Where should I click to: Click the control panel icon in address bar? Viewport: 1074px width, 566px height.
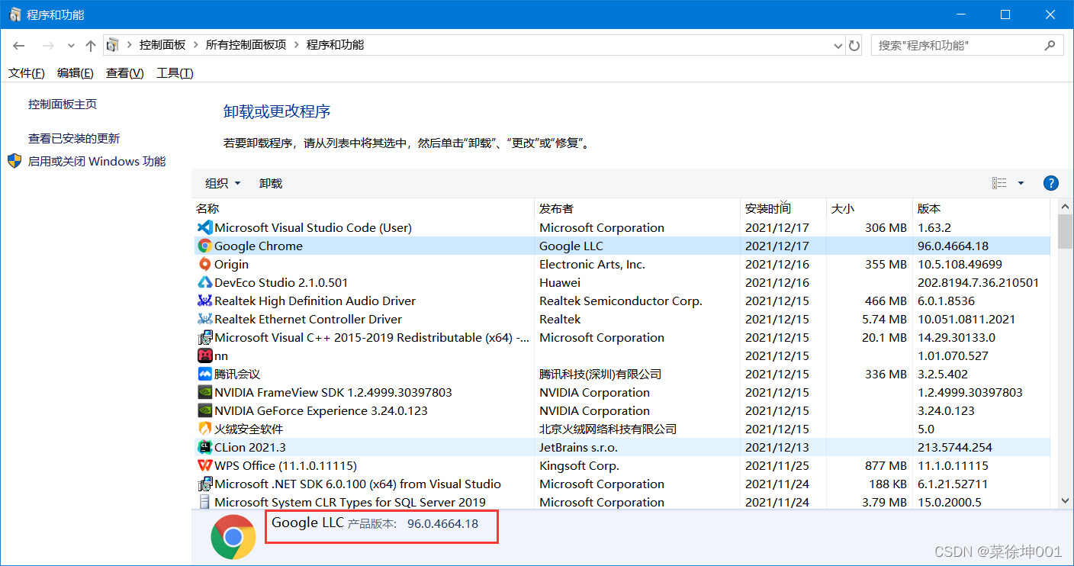click(112, 45)
